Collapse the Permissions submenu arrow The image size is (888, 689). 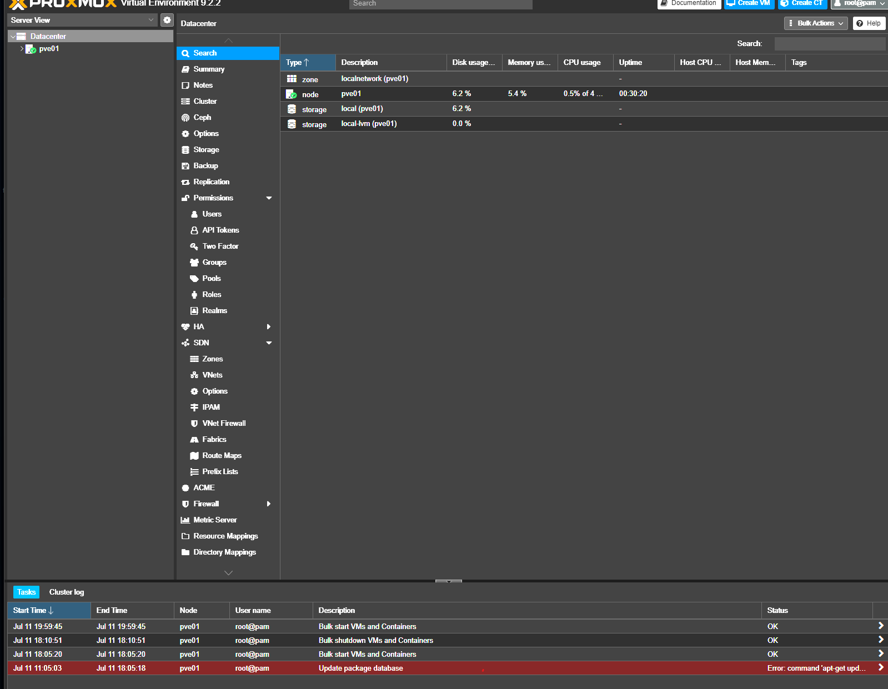(x=269, y=198)
